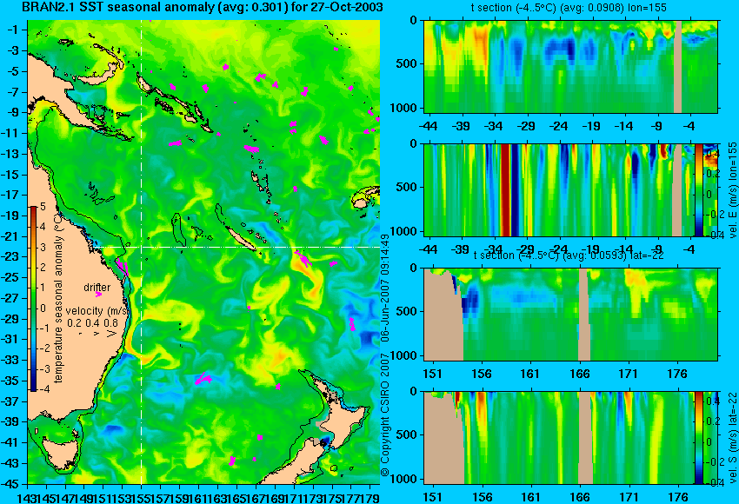The height and width of the screenshot is (504, 739).
Task: Select the 'vel. S (m/s) lat=-22' label
Action: coord(733,436)
